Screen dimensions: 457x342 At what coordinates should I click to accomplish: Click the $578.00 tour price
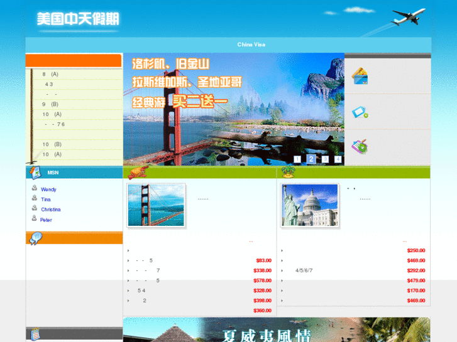pyautogui.click(x=262, y=281)
